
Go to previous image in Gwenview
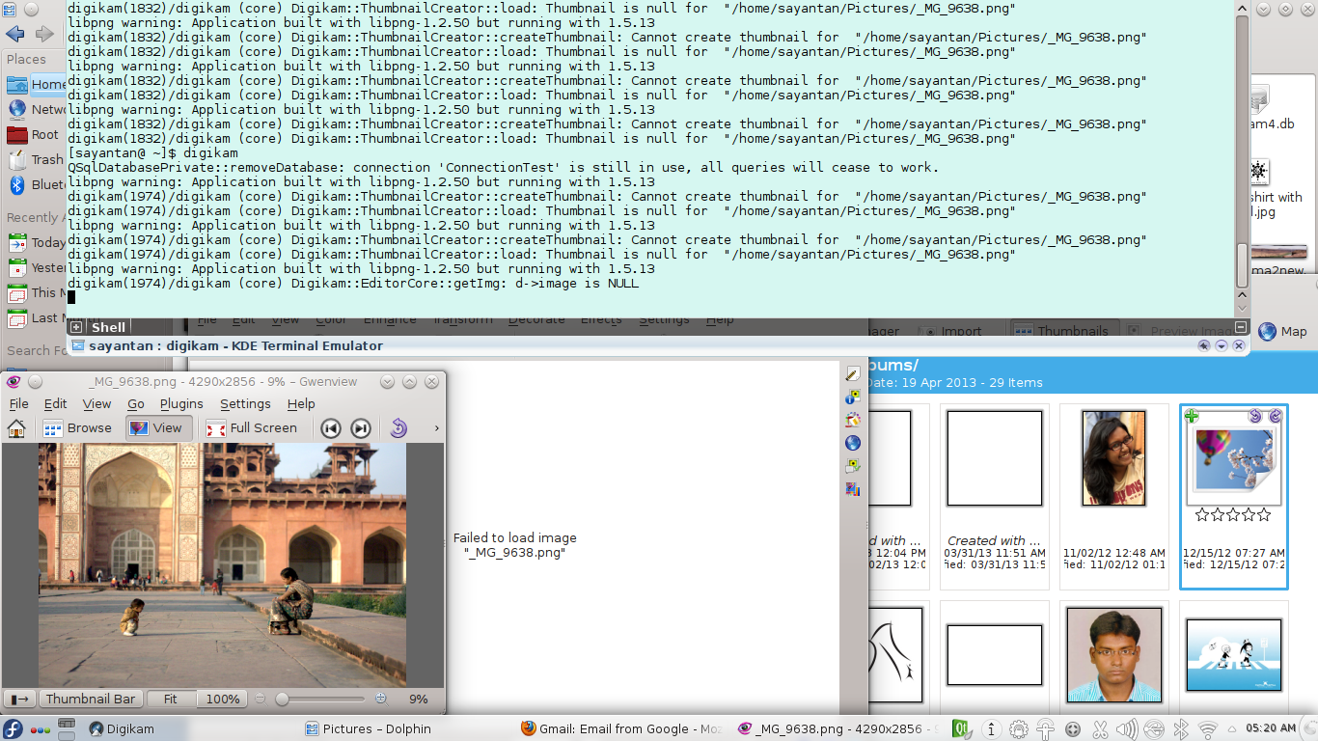pyautogui.click(x=331, y=428)
